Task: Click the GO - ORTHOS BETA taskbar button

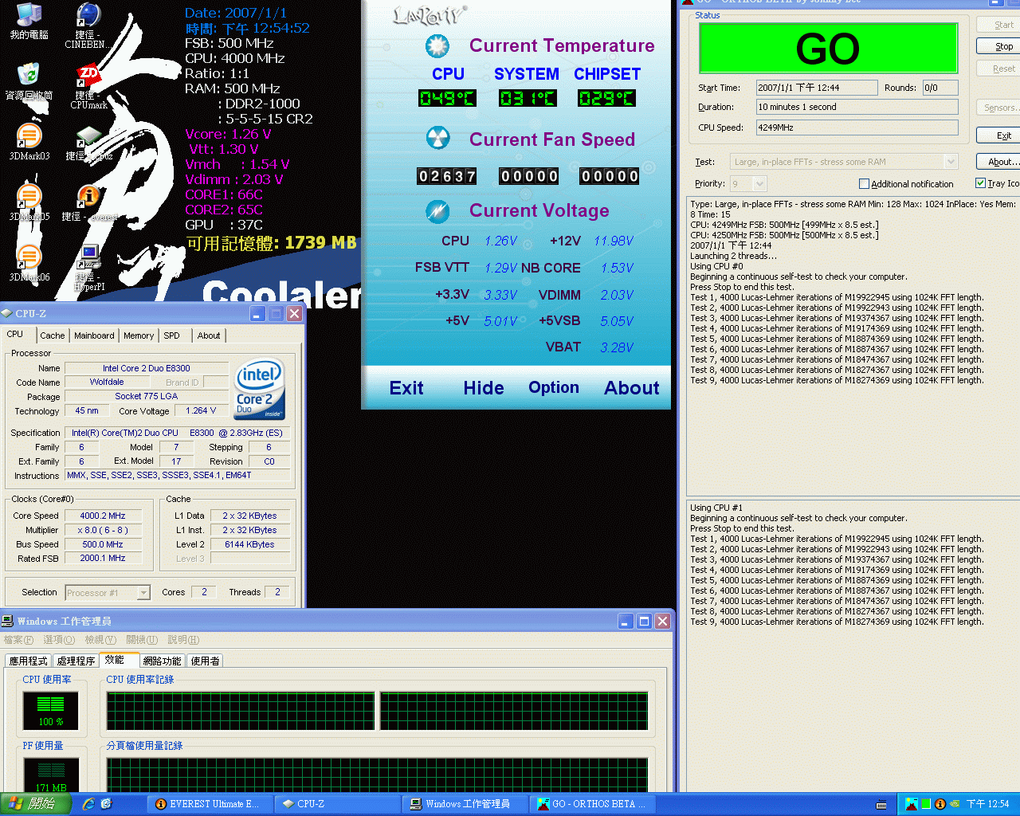Action: 593,804
